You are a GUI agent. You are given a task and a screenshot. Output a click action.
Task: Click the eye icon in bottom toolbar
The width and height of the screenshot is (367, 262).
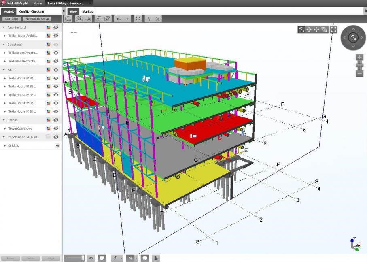91,258
